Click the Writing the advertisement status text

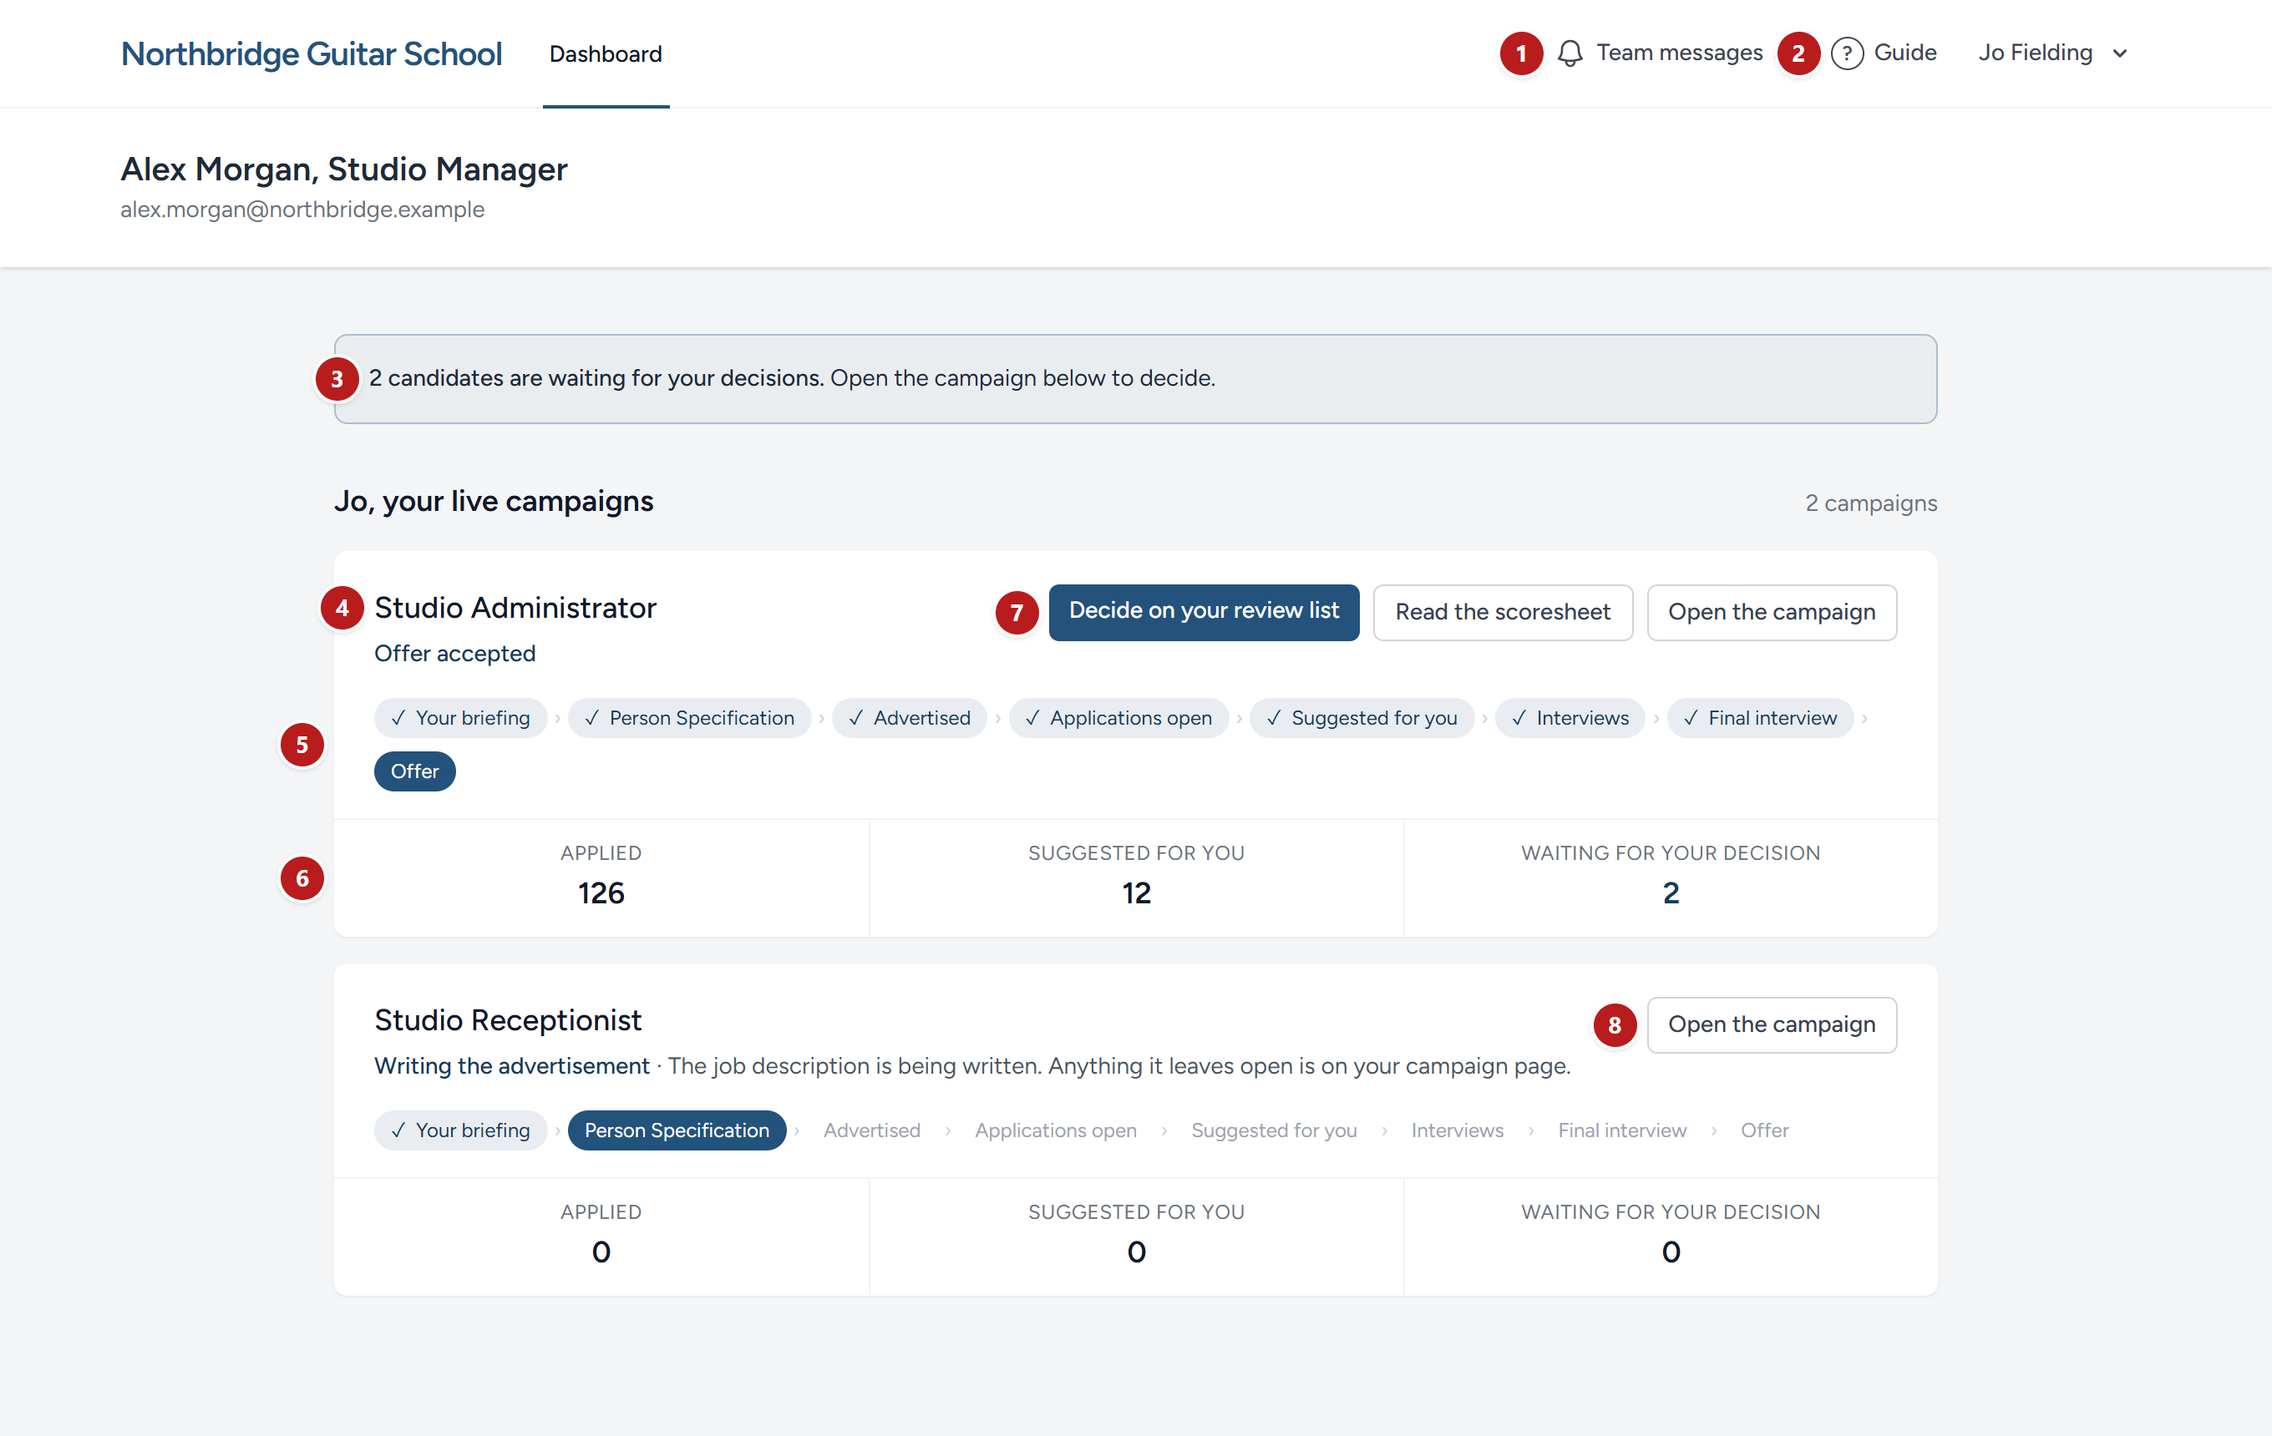click(x=512, y=1066)
